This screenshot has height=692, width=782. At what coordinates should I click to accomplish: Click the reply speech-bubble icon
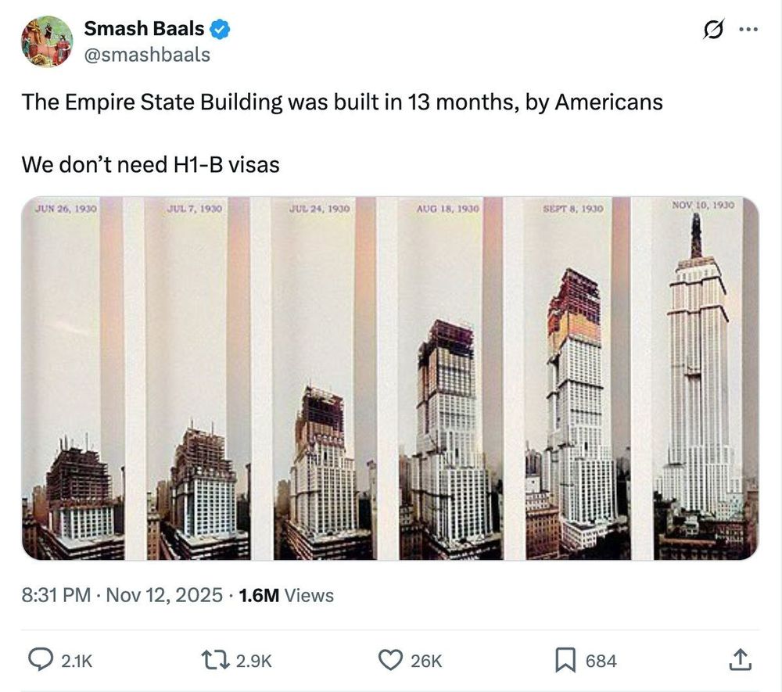tap(41, 660)
